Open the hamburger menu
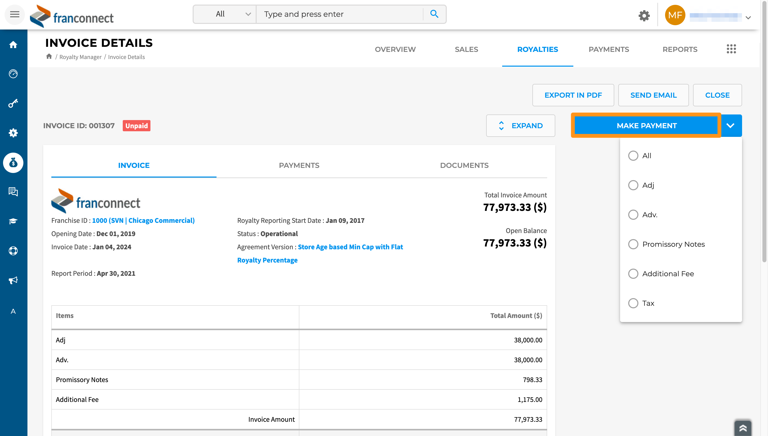768x436 pixels. point(14,14)
